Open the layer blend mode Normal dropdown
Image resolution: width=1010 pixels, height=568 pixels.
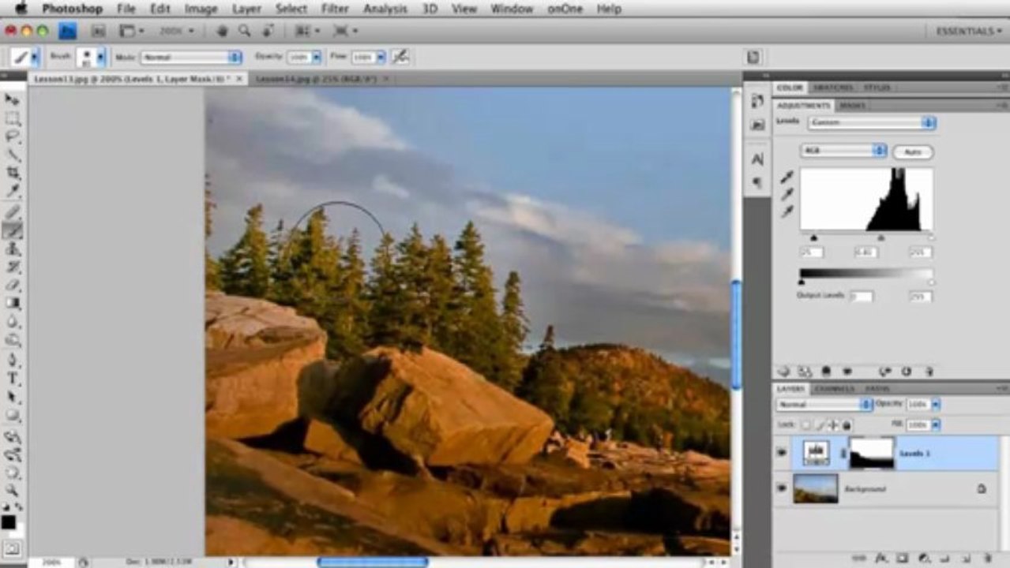[x=824, y=405]
